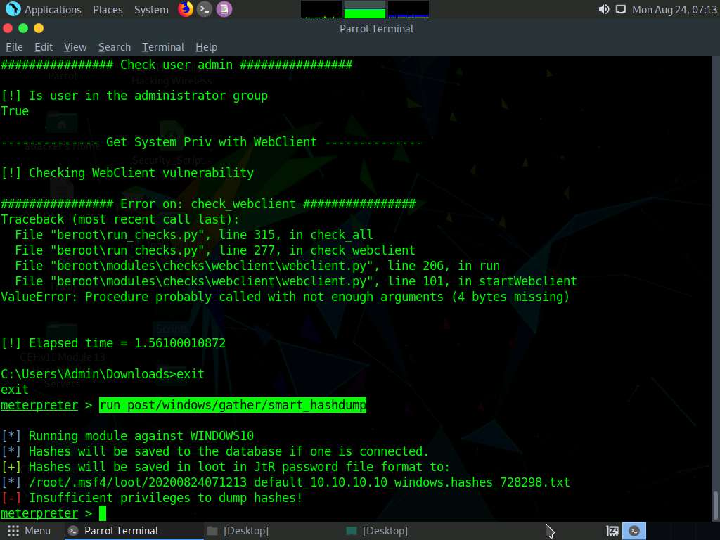720x540 pixels.
Task: Open the Edit menu
Action: click(x=43, y=47)
